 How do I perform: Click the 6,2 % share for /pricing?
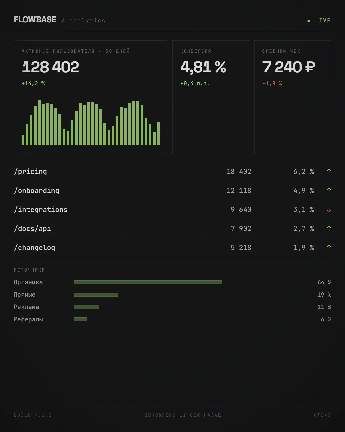coord(304,172)
